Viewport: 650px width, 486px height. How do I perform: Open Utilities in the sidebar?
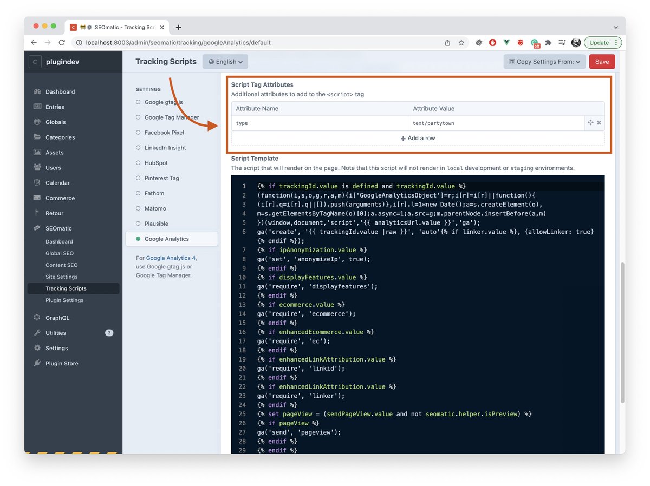pyautogui.click(x=56, y=333)
